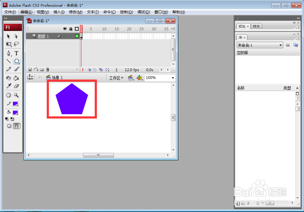Click the 场景 1 scene label
This screenshot has height=212, width=304.
57,77
